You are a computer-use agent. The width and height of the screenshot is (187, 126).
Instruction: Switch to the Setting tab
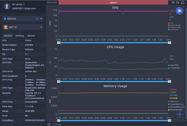tap(20, 36)
